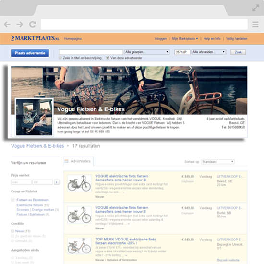Open Veilig handelen link
The height and width of the screenshot is (264, 264).
coord(236,39)
